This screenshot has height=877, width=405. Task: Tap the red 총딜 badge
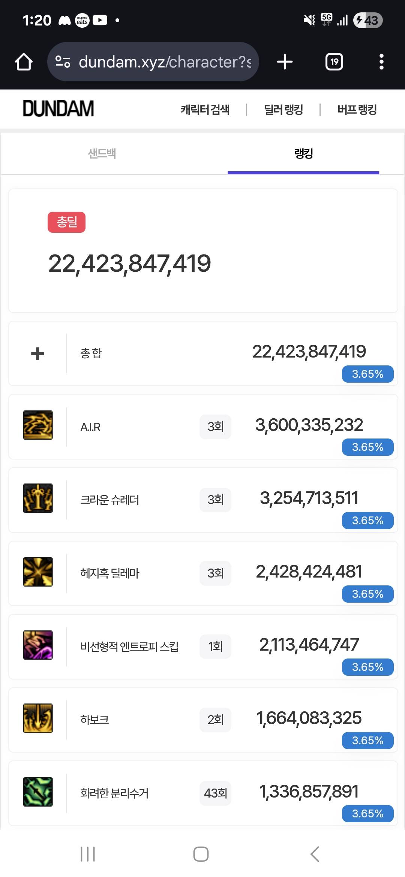click(x=66, y=222)
